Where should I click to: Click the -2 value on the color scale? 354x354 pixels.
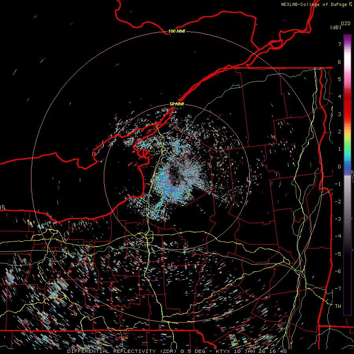pos(338,201)
